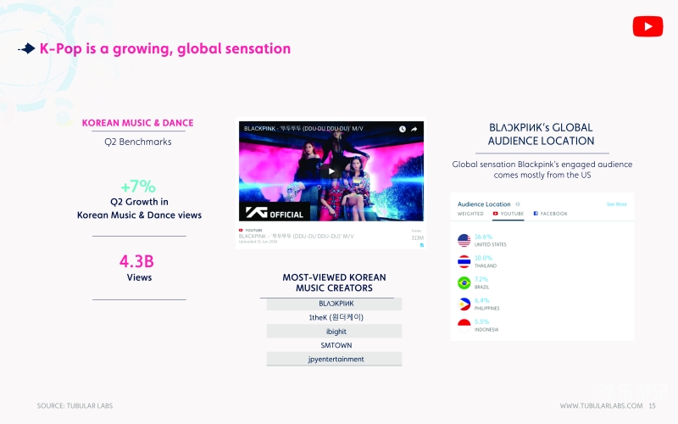The image size is (678, 424).
Task: Click the Brazil flag icon
Action: 464,282
